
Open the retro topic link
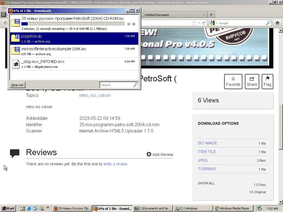click(83, 95)
